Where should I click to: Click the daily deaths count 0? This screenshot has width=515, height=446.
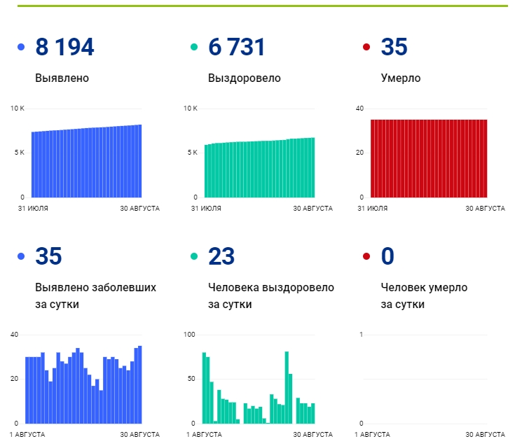387,256
